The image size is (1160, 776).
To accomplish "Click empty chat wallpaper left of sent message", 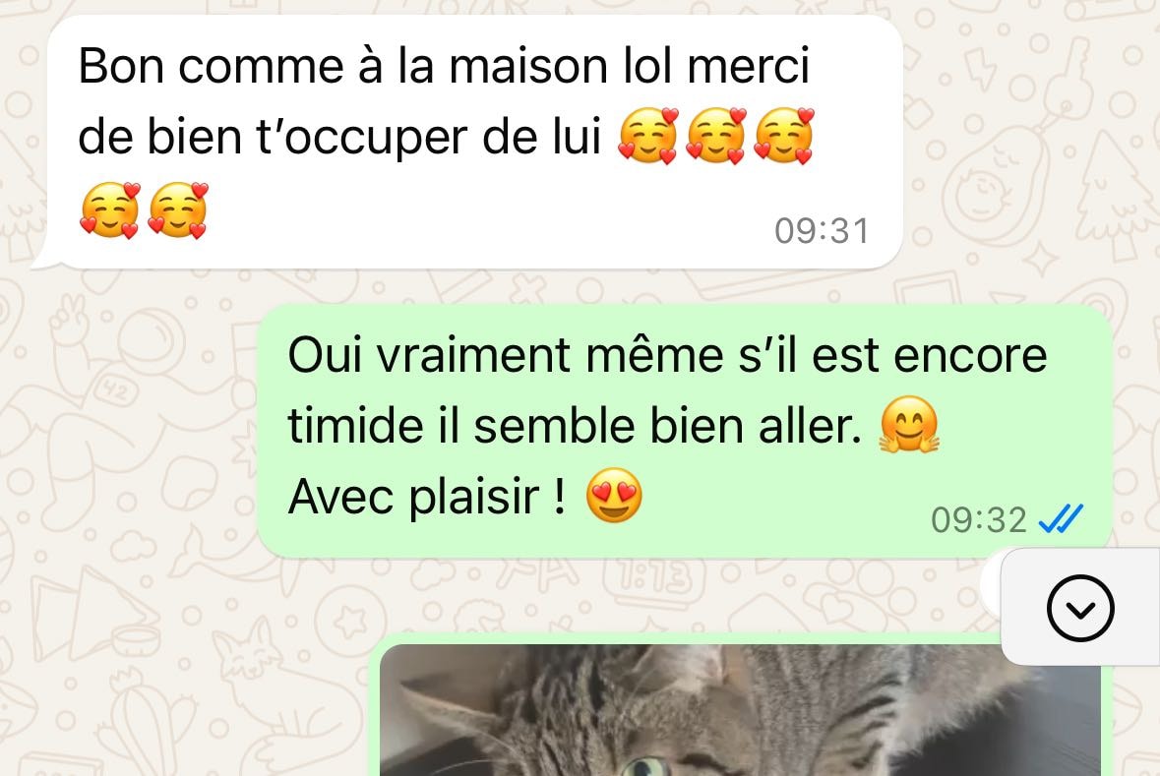I will 126,429.
